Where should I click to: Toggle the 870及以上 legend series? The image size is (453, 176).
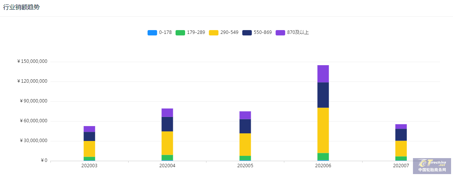coord(292,33)
